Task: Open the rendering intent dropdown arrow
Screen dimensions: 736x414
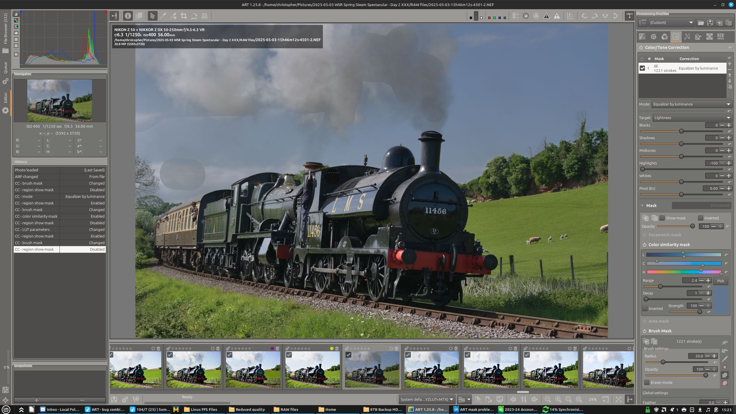Action: (469, 399)
